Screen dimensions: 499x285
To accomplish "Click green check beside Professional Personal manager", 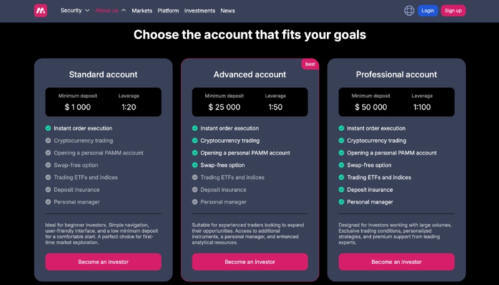I will 341,202.
